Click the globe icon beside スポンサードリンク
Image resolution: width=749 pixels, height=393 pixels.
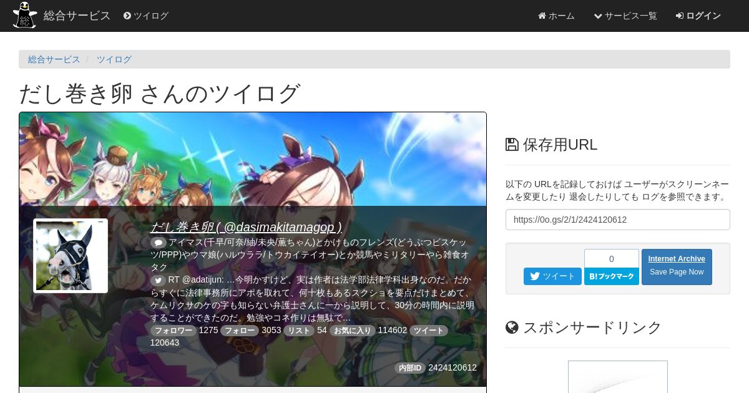(x=512, y=327)
